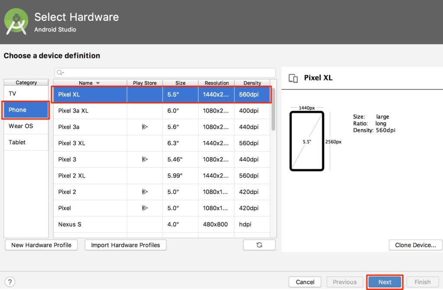Select the Pixel 3a XL device
Screen dimensions: 443x290
pos(73,111)
